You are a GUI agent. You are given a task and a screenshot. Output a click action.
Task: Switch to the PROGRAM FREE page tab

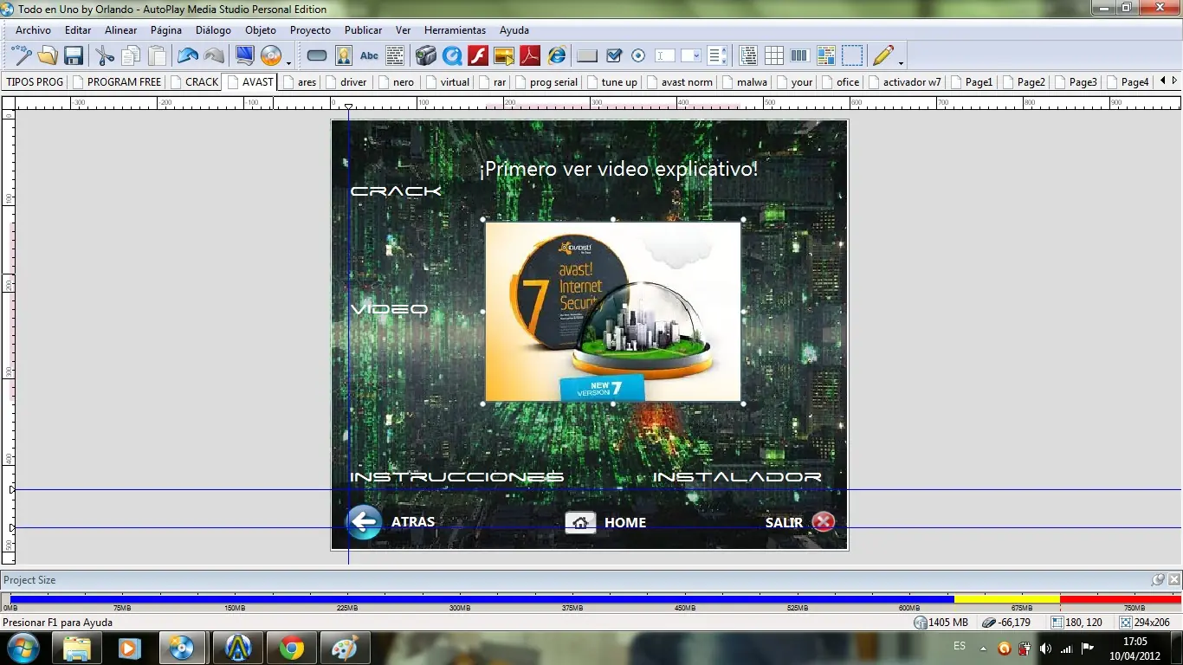coord(117,82)
